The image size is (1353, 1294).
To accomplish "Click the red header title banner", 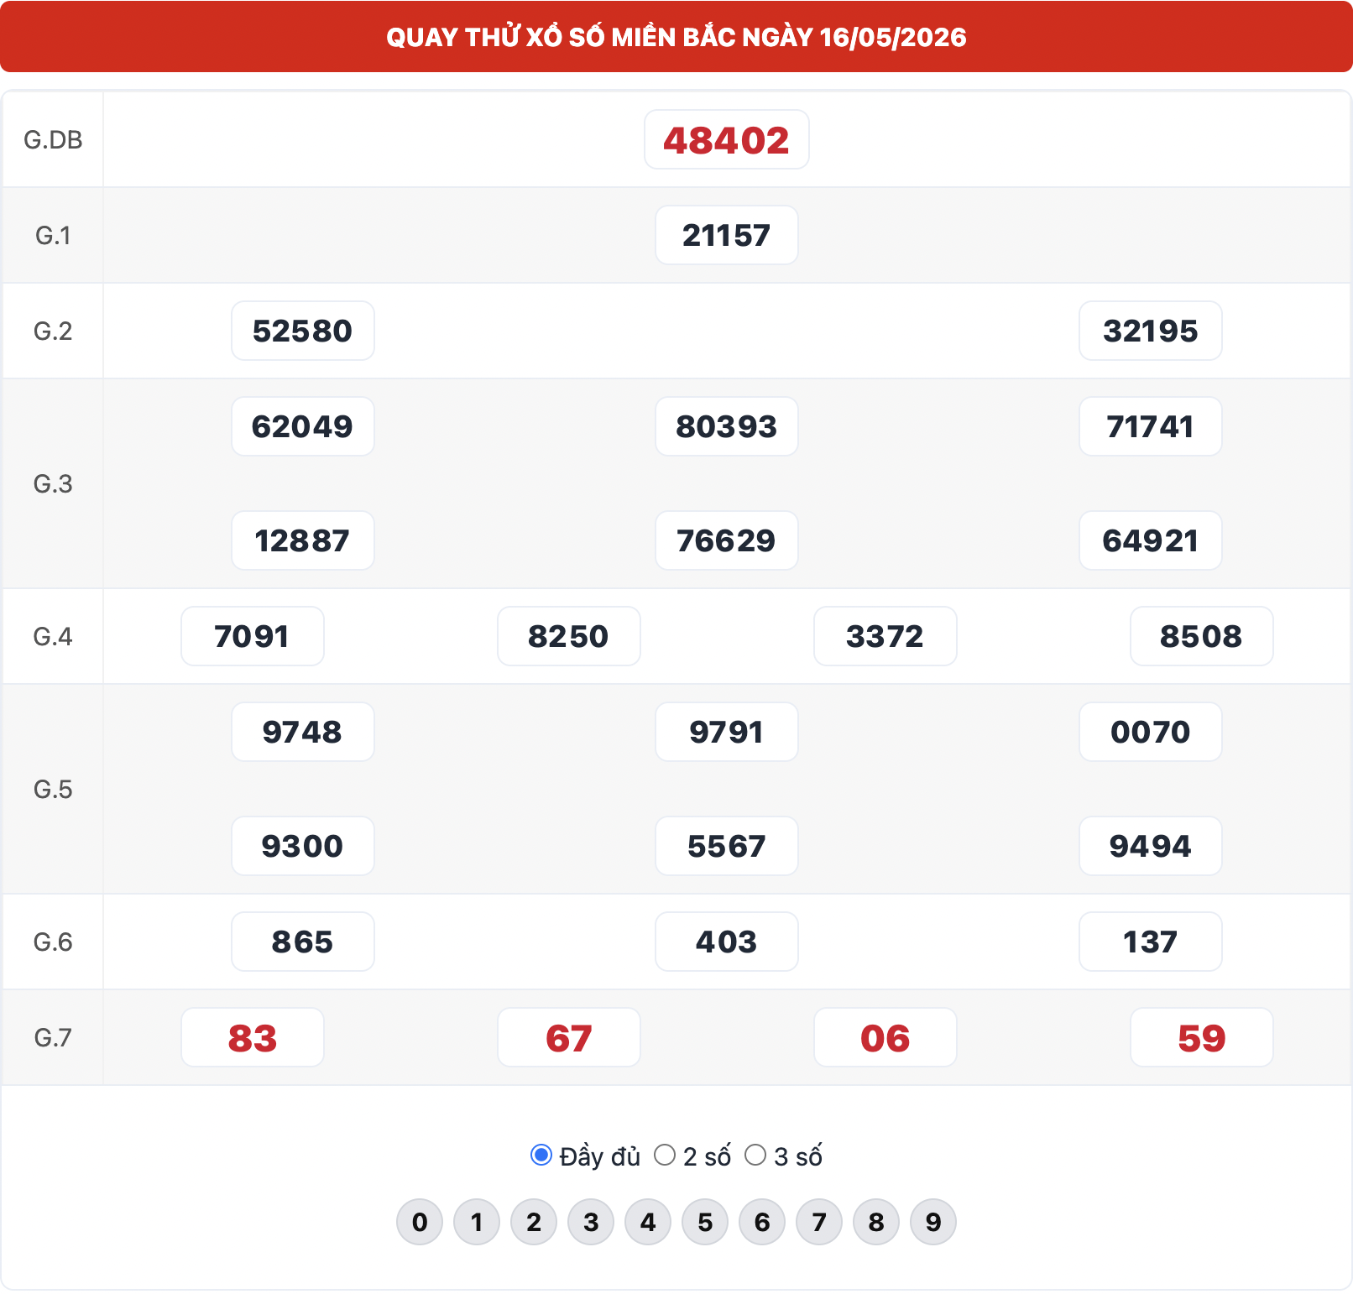I will click(x=676, y=37).
